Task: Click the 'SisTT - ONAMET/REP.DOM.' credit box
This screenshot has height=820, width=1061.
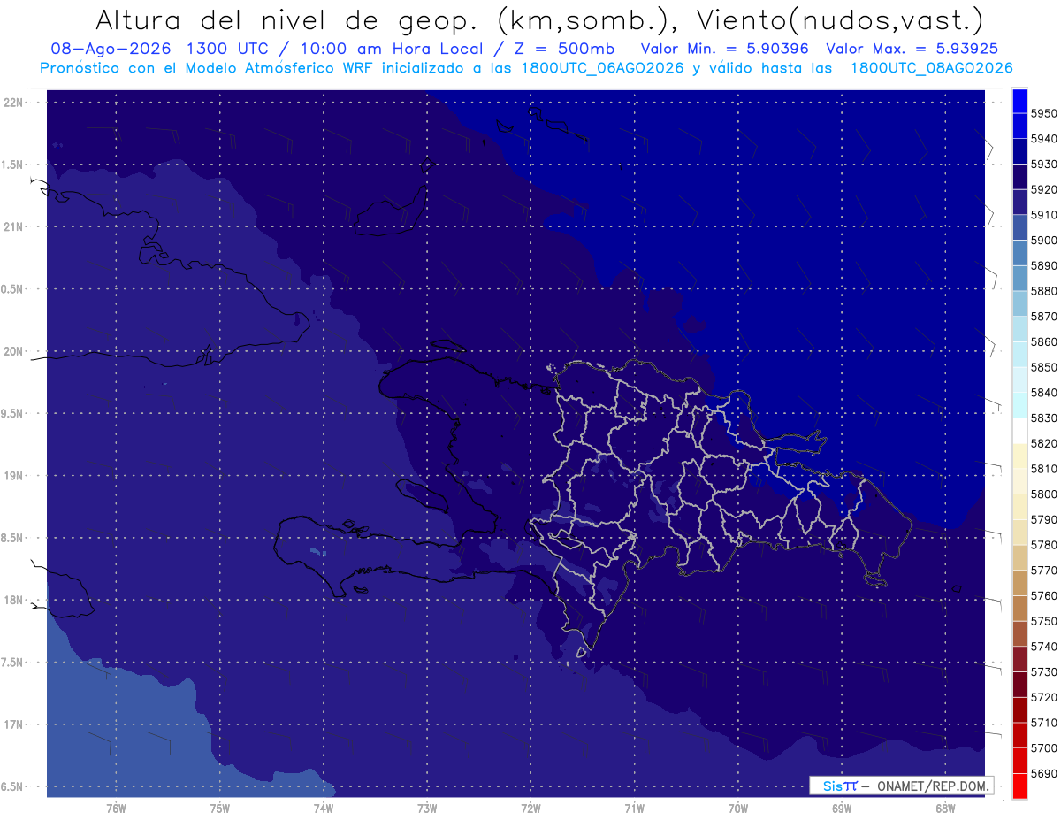Action: click(x=901, y=786)
